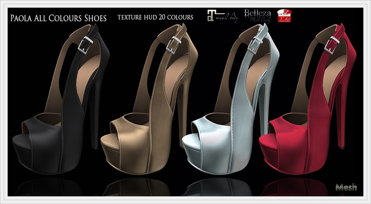
Task: Click the red logo beside Belleza
Action: pos(284,16)
